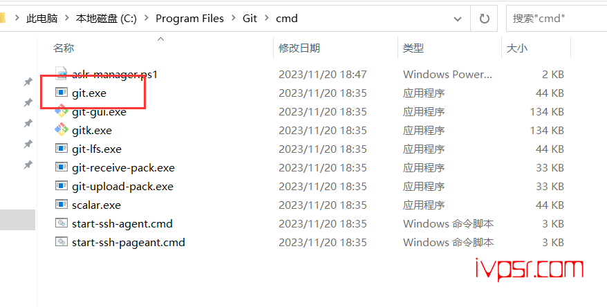607x307 pixels.
Task: Select the gitk.exe application icon
Action: click(x=61, y=130)
